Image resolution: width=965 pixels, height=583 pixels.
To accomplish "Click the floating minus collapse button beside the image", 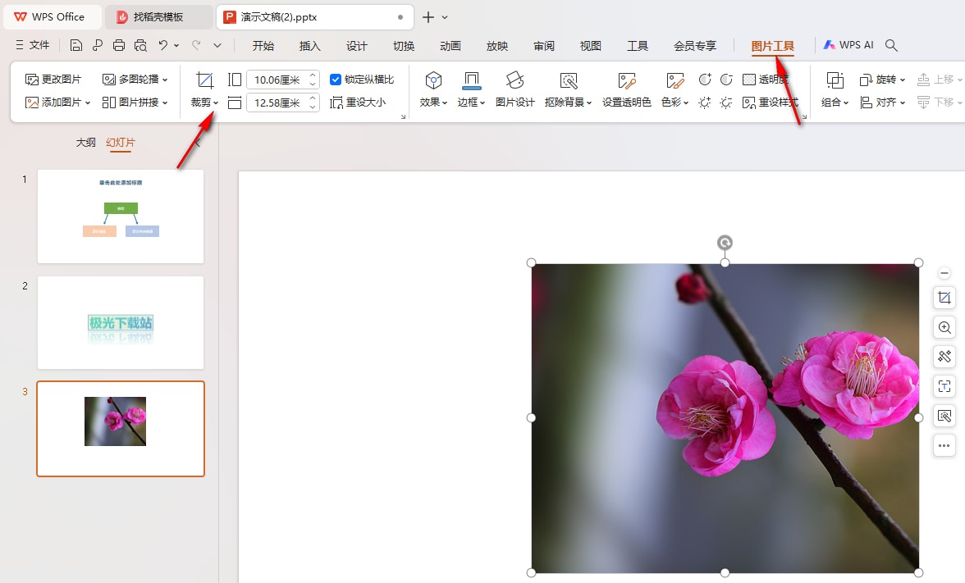I will 944,273.
